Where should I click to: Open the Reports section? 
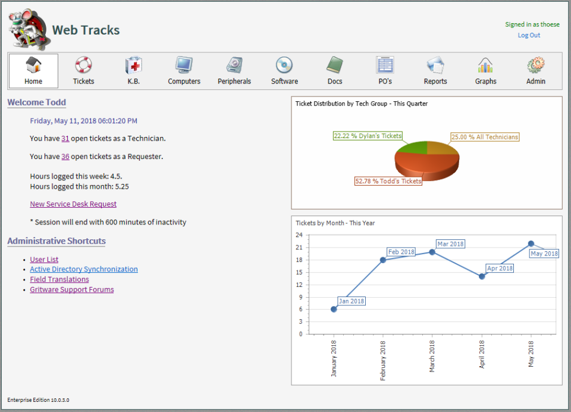435,70
